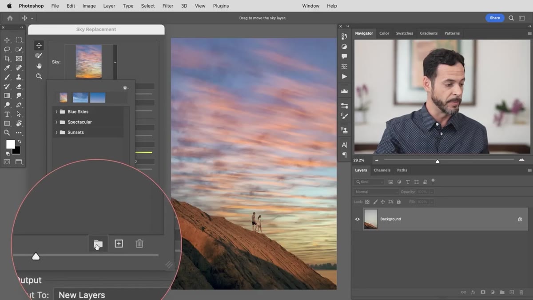Select the Rectangular Marquee tool
The width and height of the screenshot is (533, 300).
click(x=19, y=40)
